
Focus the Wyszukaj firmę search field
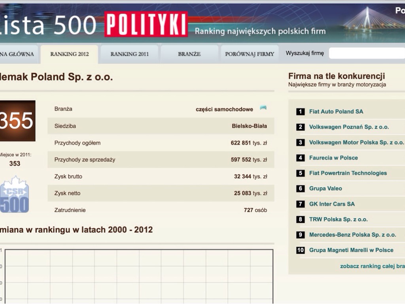(367, 53)
